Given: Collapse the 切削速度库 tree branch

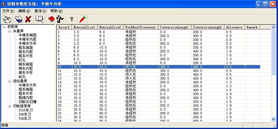Looking at the screenshot, I should pyautogui.click(x=10, y=106).
